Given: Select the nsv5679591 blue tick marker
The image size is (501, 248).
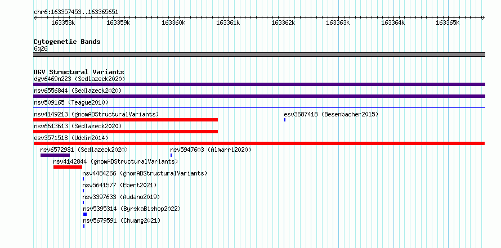Looking at the screenshot, I should point(84,226).
